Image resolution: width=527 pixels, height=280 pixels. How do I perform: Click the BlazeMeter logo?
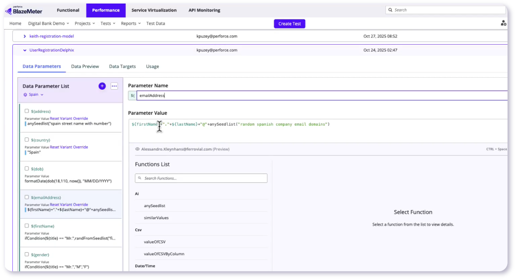click(24, 11)
